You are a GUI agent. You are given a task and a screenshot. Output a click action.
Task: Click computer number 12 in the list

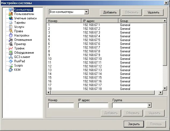pos(50,66)
